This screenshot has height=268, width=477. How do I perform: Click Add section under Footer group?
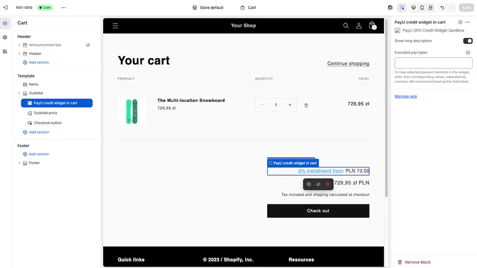coord(36,154)
